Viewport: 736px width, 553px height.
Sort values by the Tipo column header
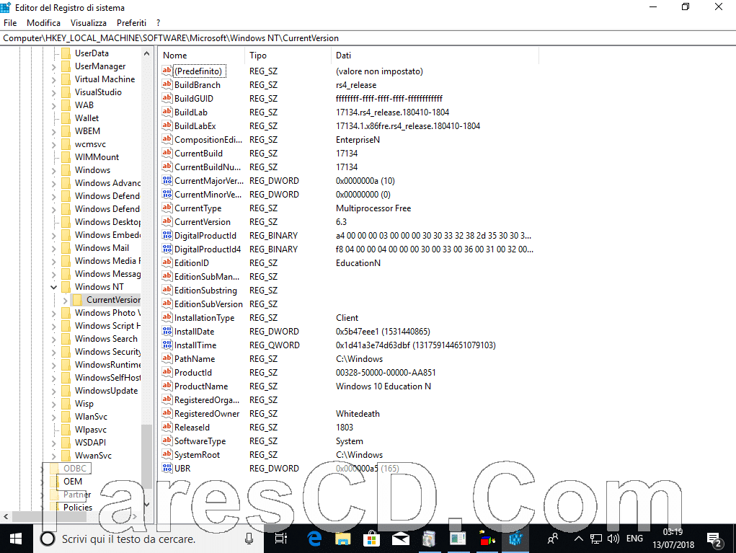(288, 55)
